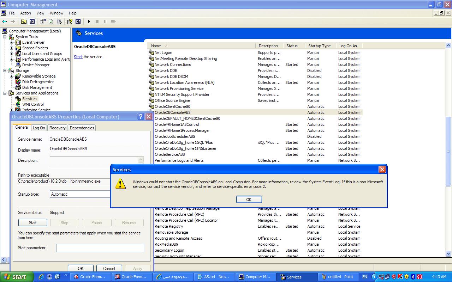Select Device Manager in the console tree
452x282 pixels.
(36, 65)
